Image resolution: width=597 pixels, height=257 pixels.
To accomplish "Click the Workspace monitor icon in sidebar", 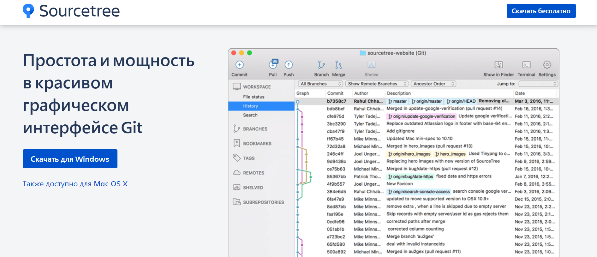I will [236, 87].
